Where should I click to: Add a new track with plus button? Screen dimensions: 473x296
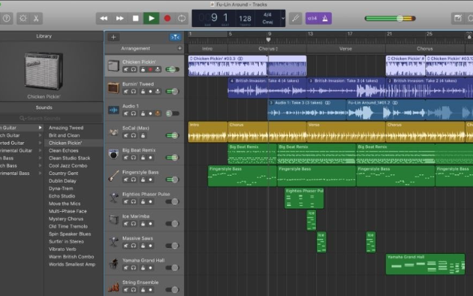point(114,37)
